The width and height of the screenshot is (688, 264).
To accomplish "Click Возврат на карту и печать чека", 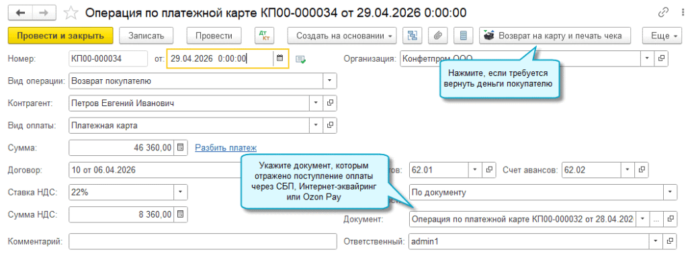I will point(554,36).
